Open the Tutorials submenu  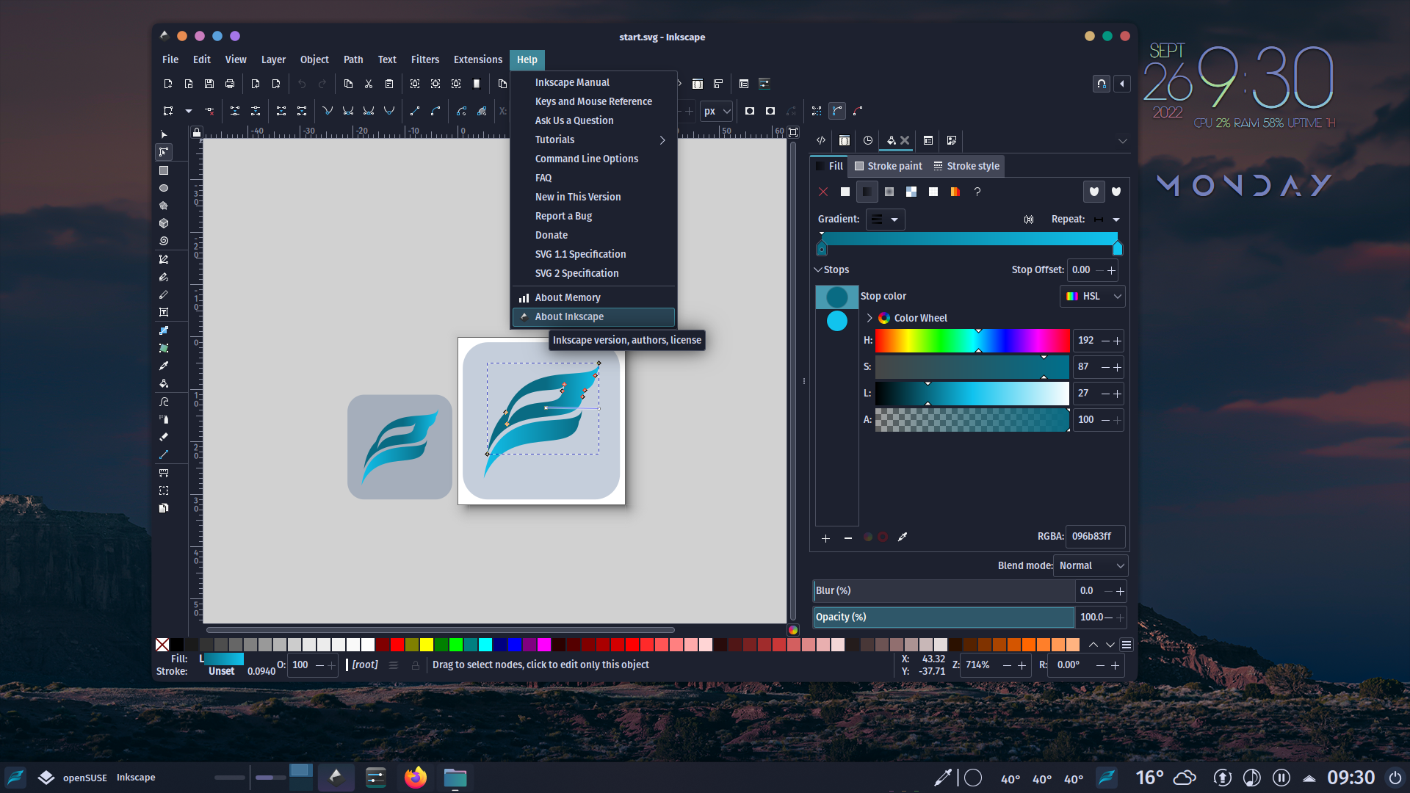pyautogui.click(x=593, y=140)
